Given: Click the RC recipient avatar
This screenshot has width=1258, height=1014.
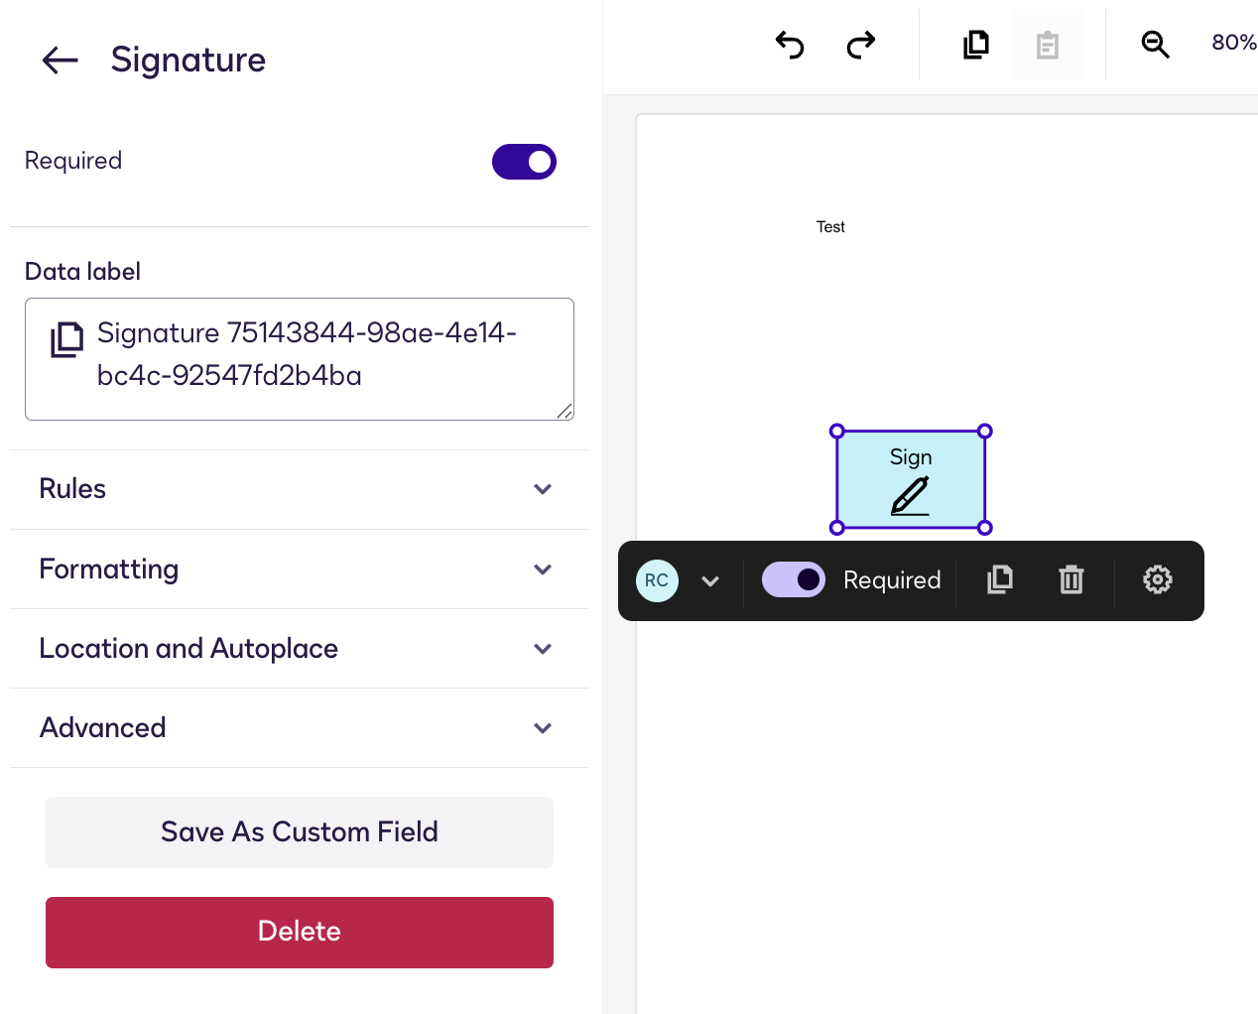Looking at the screenshot, I should 657,580.
